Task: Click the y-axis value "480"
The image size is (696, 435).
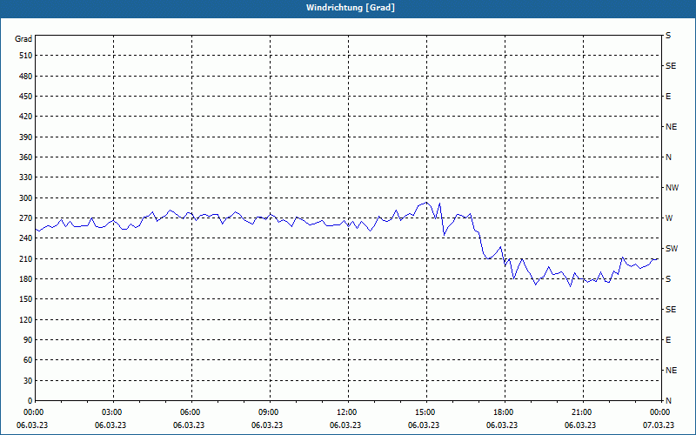Action: pyautogui.click(x=26, y=76)
